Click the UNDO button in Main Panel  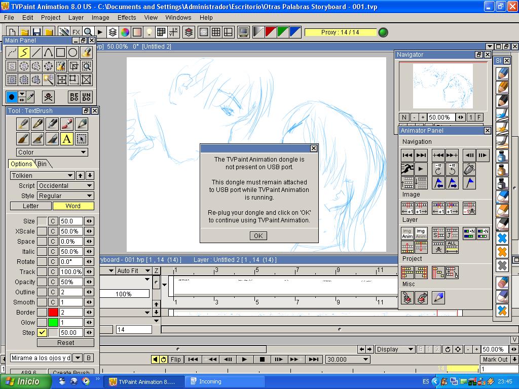tap(86, 97)
